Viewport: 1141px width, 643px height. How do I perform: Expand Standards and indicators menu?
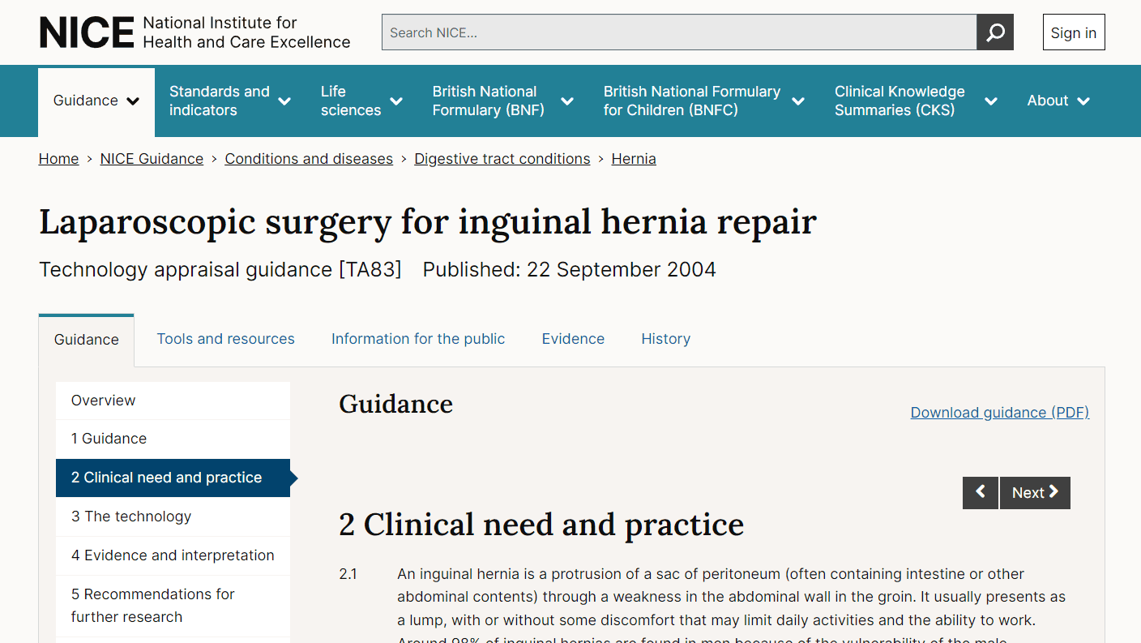(x=230, y=101)
